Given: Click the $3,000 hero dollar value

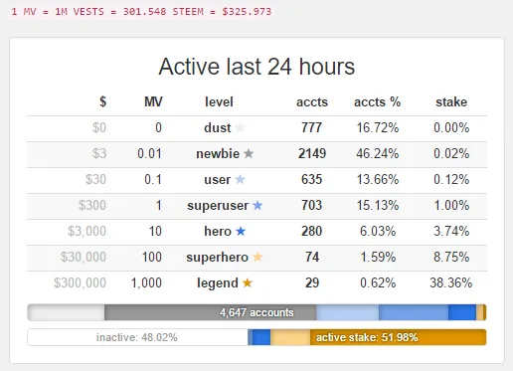Looking at the screenshot, I should 86,231.
